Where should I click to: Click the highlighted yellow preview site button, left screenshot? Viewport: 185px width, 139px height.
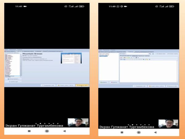point(82,85)
